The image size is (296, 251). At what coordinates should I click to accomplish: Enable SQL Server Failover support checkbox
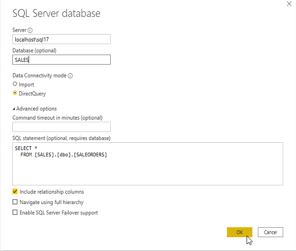15,212
